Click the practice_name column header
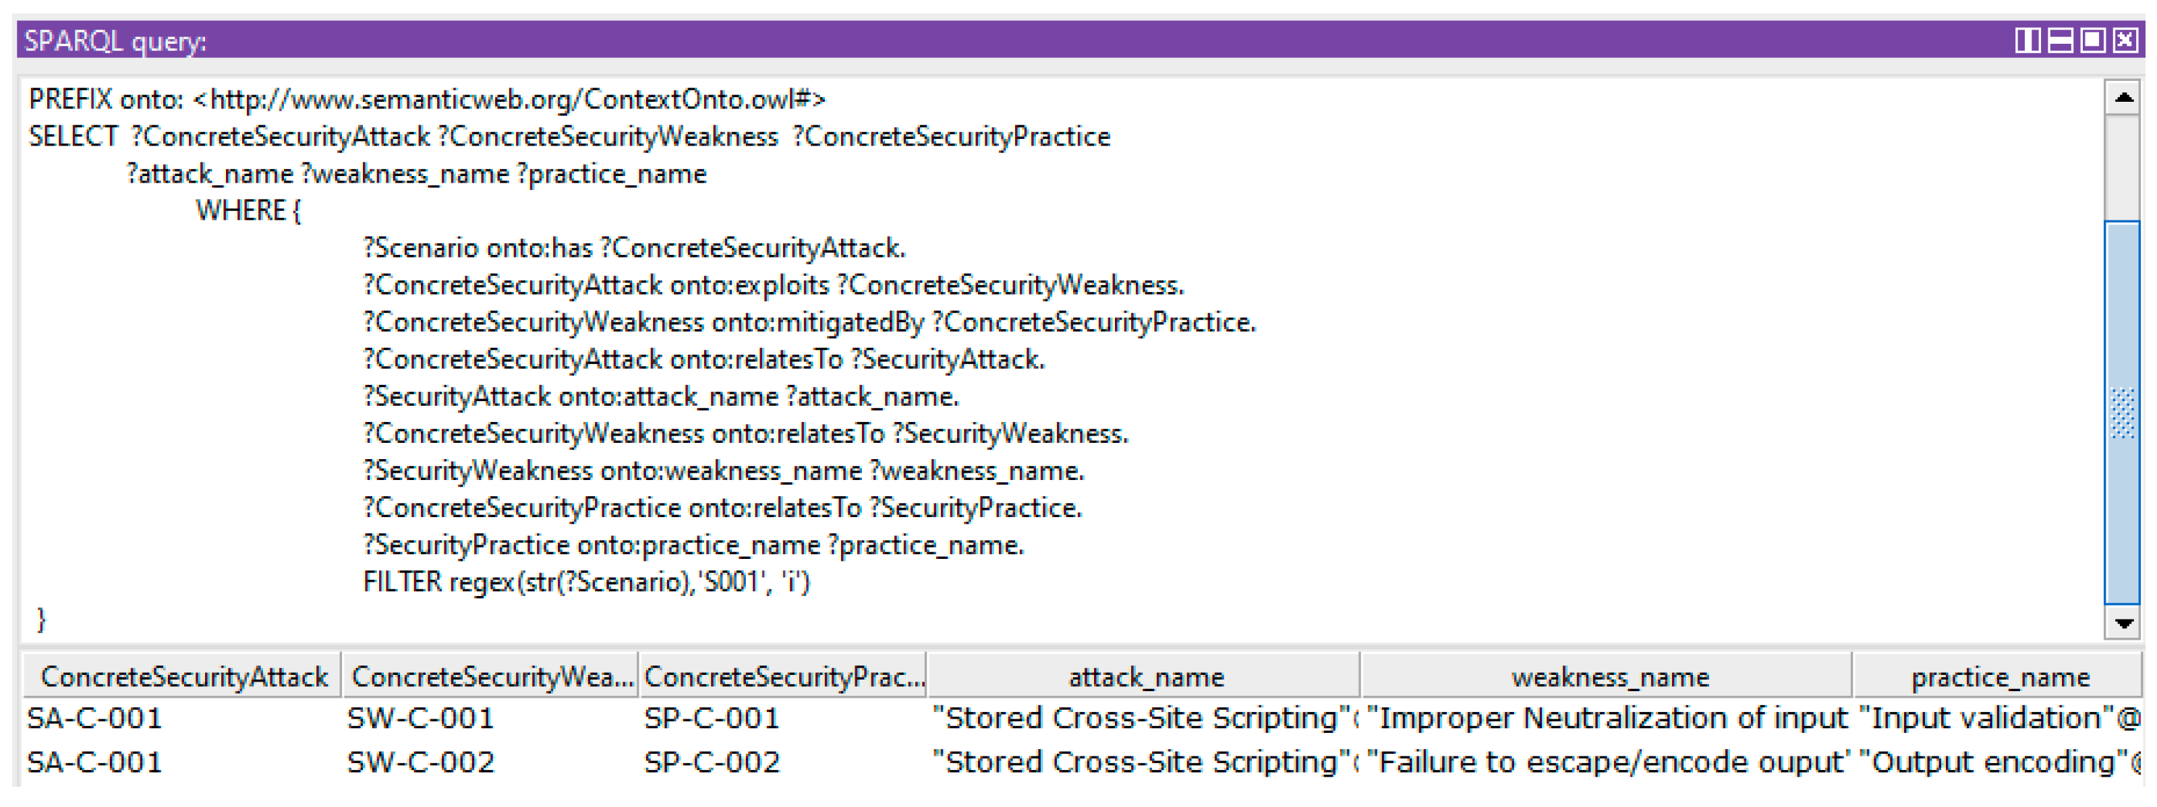Image resolution: width=2157 pixels, height=807 pixels. click(2000, 676)
